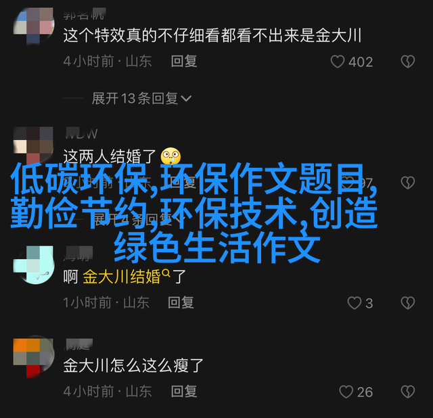This screenshot has height=418, width=433.
Task: Open orange avatar of last commenter
Action: pos(34,358)
